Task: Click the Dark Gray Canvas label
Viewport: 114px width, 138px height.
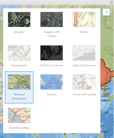Action: pos(52,65)
